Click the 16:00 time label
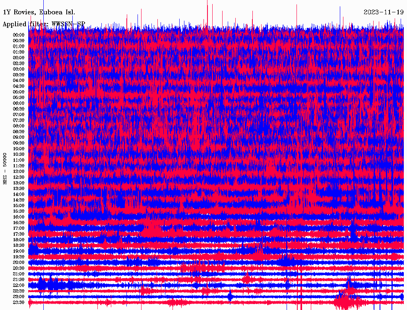 (x=18, y=217)
